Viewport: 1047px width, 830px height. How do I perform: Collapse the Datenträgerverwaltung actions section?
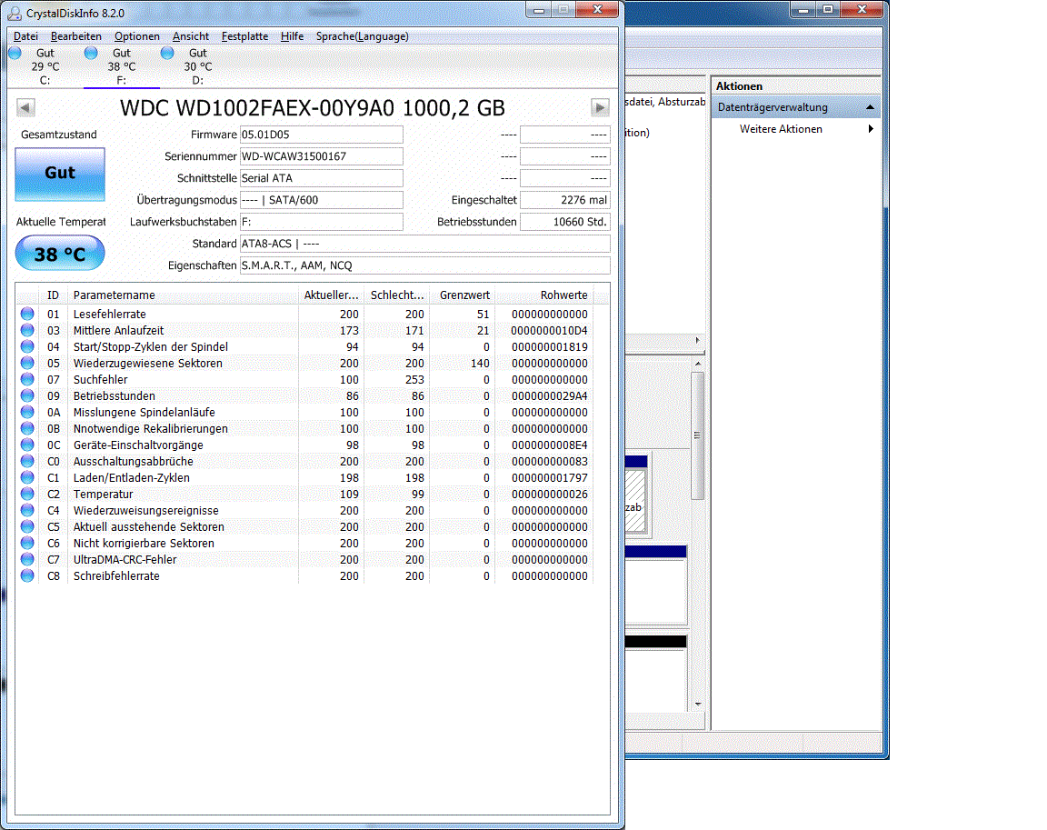click(x=870, y=107)
